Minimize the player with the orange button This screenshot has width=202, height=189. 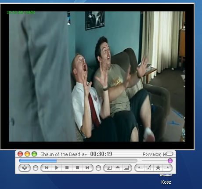(x=27, y=154)
